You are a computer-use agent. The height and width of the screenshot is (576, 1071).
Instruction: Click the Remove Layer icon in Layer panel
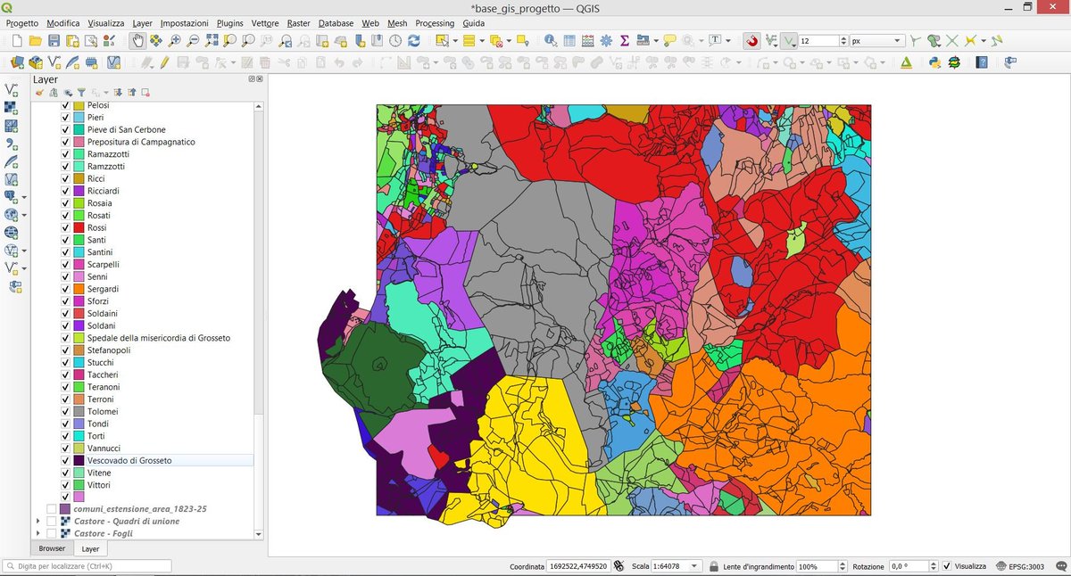145,92
